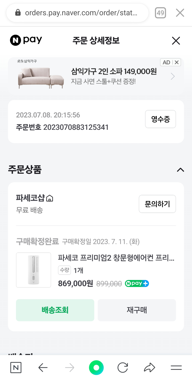Image resolution: width=192 pixels, height=380 pixels.
Task: Go back with the left arrow icon
Action: (43, 368)
